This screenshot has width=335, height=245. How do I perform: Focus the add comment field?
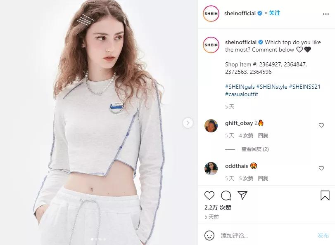point(267,236)
